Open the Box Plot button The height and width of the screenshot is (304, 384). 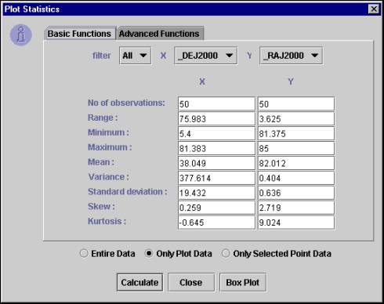[x=243, y=282]
